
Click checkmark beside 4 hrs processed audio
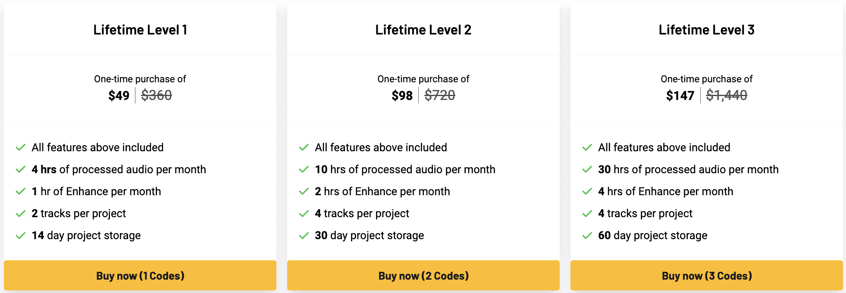(20, 170)
